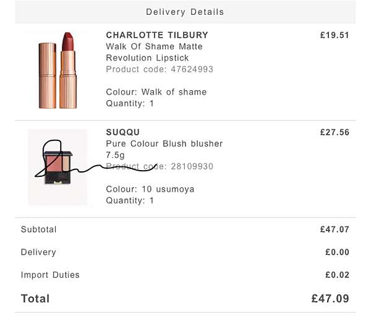This screenshot has height=316, width=371.
Task: Click the Delivery row label
Action: [38, 252]
